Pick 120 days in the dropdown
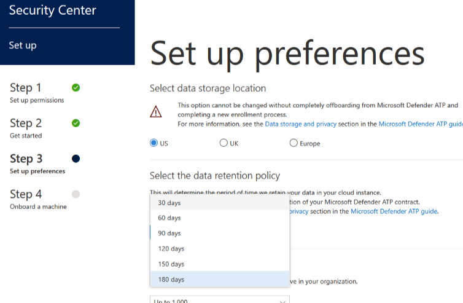This screenshot has width=463, height=303. click(220, 249)
